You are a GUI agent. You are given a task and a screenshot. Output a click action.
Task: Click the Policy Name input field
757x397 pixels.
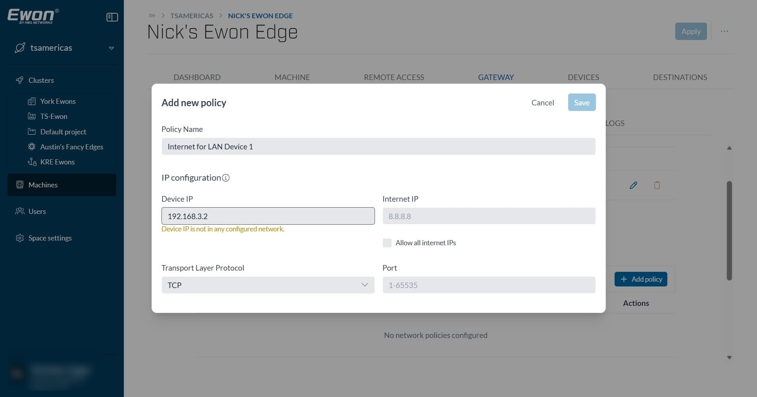pos(378,146)
